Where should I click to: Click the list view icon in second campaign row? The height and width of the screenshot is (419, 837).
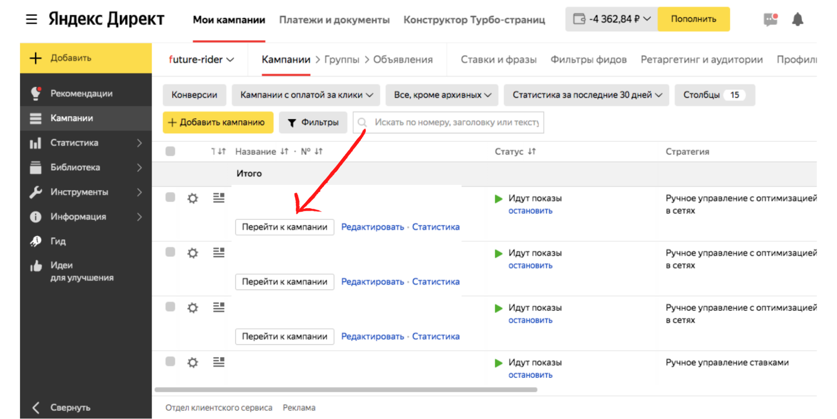pos(219,253)
